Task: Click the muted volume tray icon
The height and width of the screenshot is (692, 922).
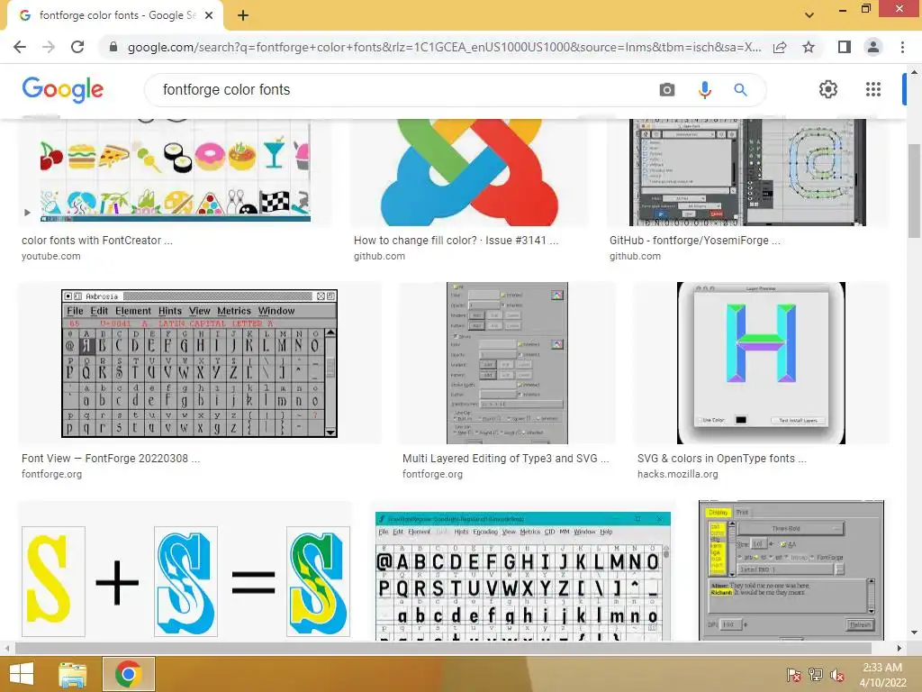Action: point(837,674)
